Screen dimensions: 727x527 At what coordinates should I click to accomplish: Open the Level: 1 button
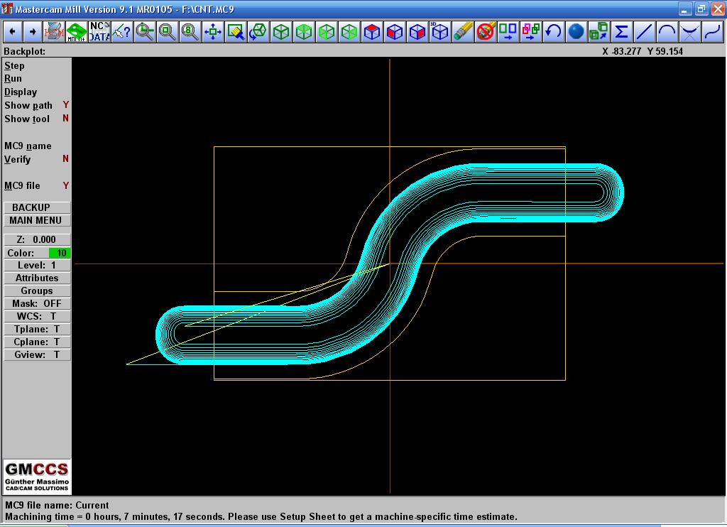pos(37,266)
